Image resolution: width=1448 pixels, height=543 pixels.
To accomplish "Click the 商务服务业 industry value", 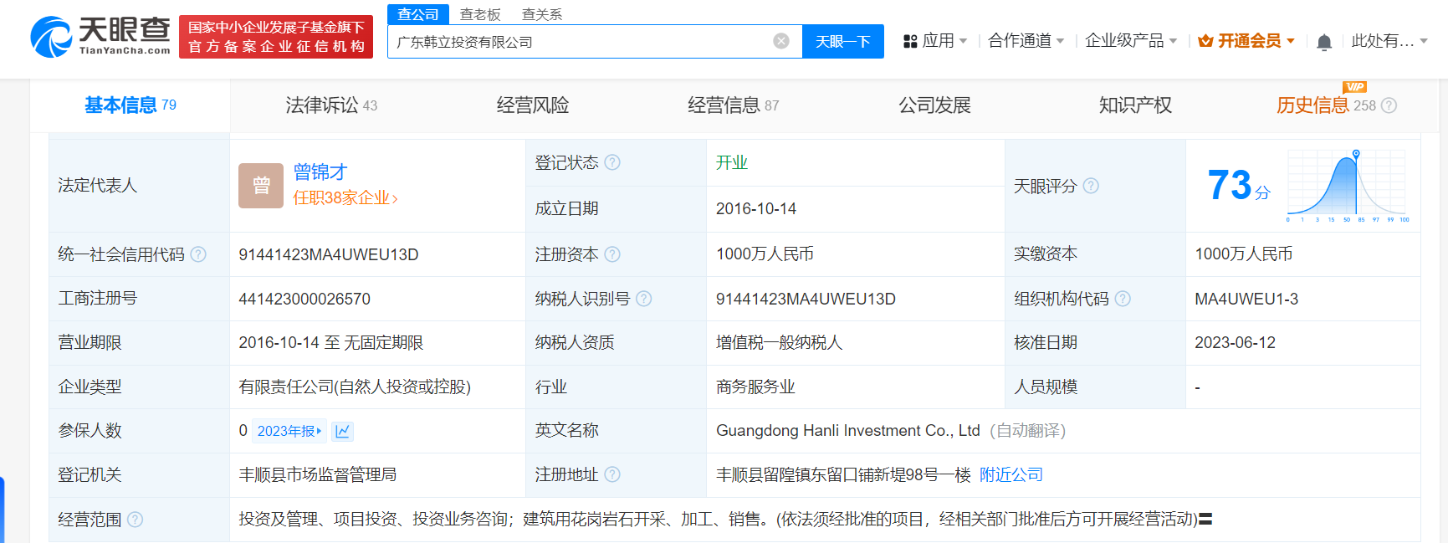I will click(x=755, y=387).
